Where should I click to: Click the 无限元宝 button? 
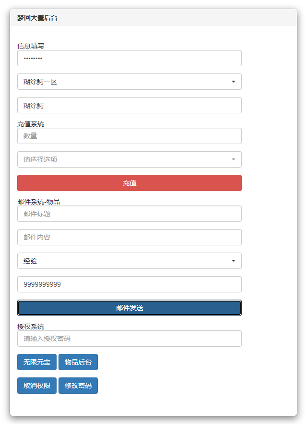pyautogui.click(x=37, y=363)
